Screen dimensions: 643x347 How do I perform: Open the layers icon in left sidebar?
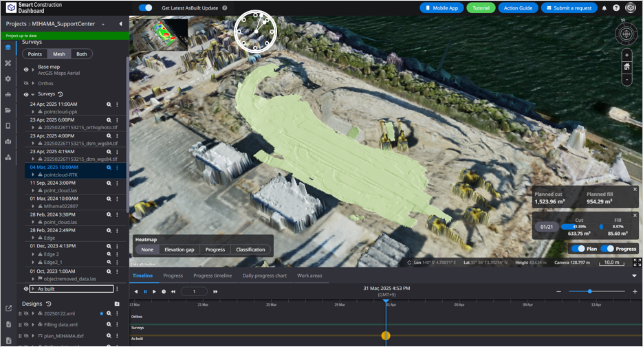click(8, 47)
